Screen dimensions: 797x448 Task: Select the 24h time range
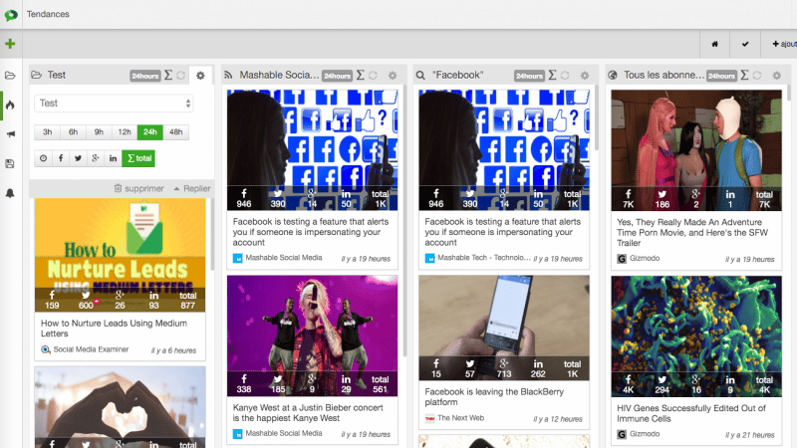click(x=150, y=132)
